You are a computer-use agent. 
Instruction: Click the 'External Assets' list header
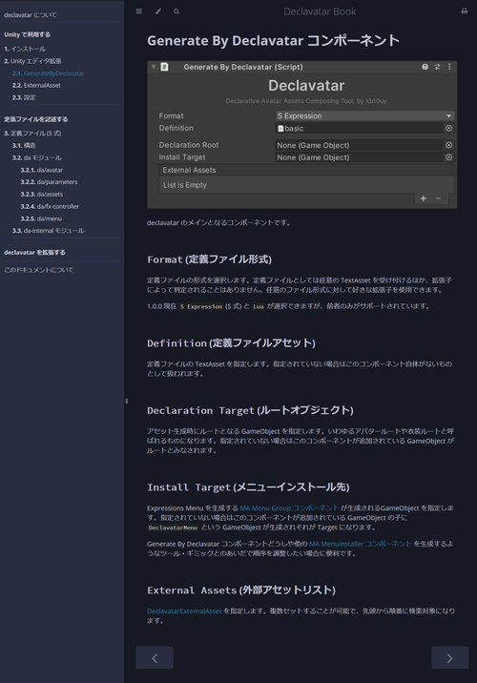tap(306, 171)
